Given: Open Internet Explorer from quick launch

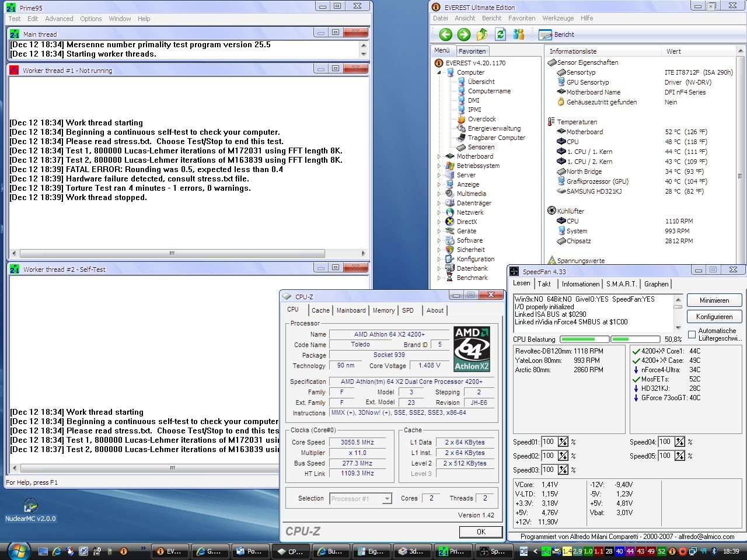Looking at the screenshot, I should 57,551.
